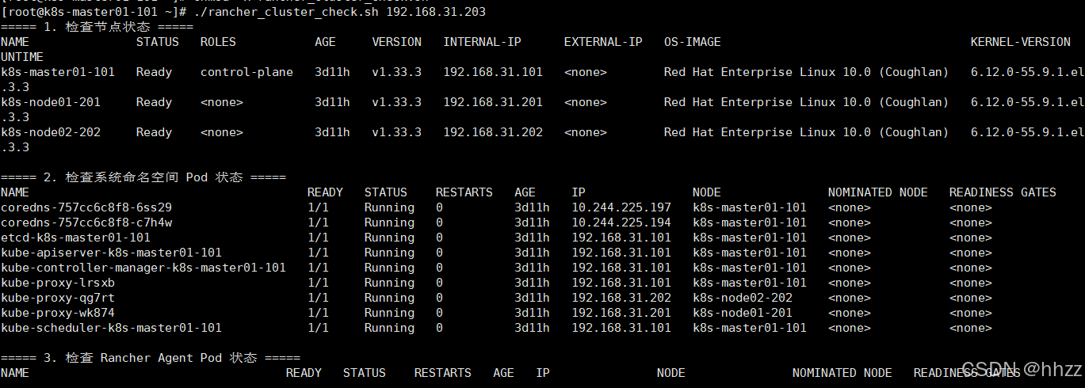Click the OS-IMAGE column header
This screenshot has height=388, width=1085.
pyautogui.click(x=693, y=42)
